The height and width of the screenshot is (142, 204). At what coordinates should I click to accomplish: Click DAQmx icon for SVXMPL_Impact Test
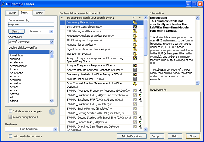(x=140, y=122)
